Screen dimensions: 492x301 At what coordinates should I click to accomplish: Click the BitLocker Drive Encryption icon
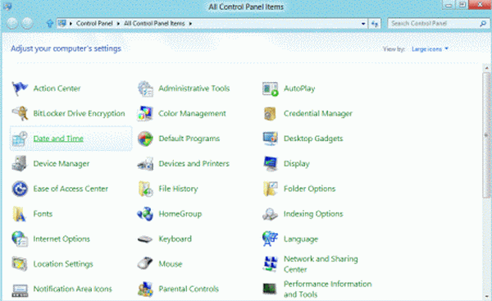[20, 114]
